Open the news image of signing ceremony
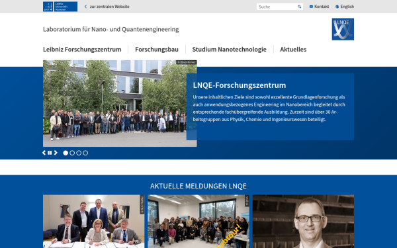 pyautogui.click(x=94, y=222)
